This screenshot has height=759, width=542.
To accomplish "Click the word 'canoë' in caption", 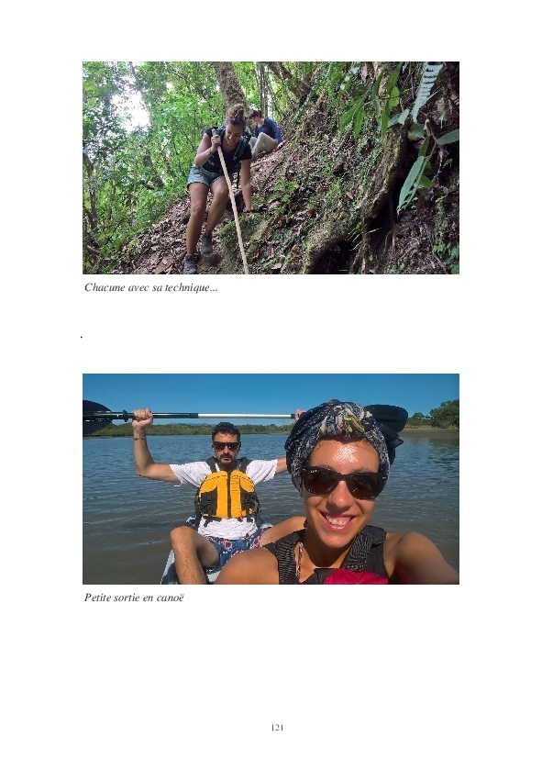I will pyautogui.click(x=171, y=597).
